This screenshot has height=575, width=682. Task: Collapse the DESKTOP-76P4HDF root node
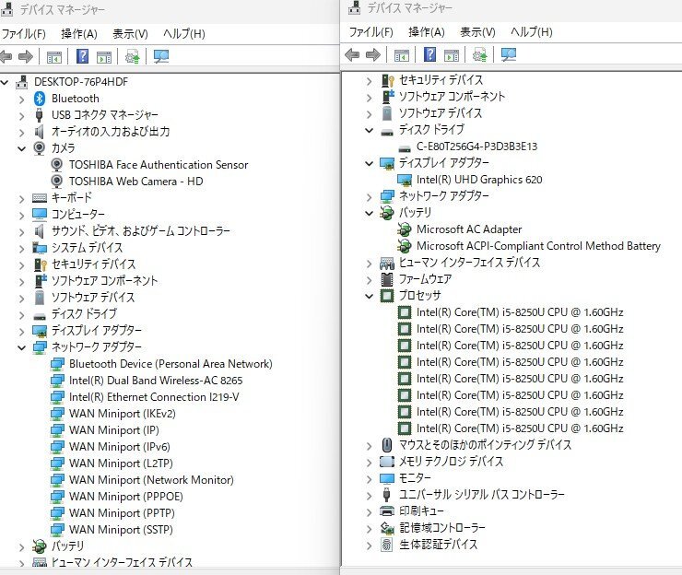tap(5, 82)
